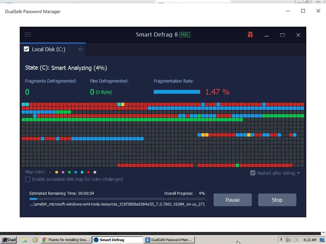The width and height of the screenshot is (326, 244).
Task: Maximize the DualSafe Password Manager window
Action: point(303,11)
